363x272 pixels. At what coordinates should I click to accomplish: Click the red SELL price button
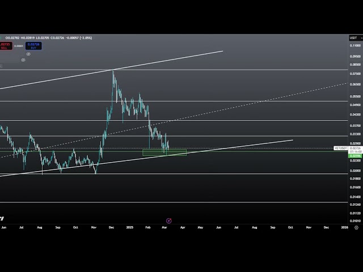(x=5, y=45)
